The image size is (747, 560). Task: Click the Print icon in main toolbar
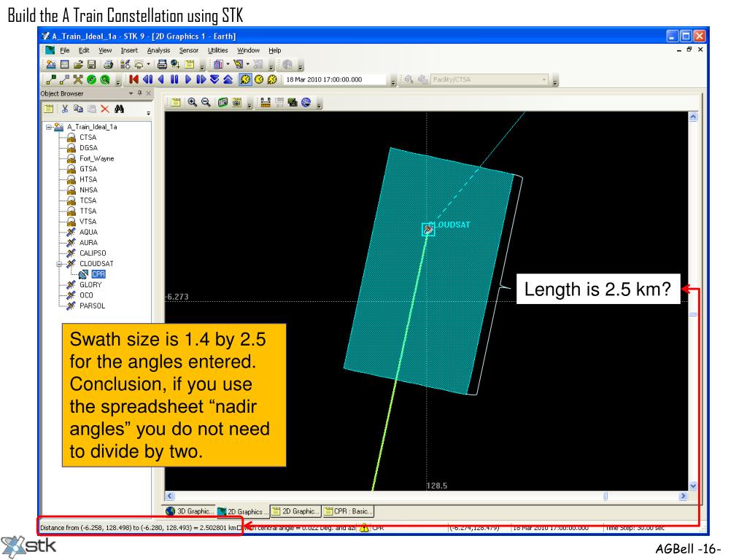pos(109,64)
